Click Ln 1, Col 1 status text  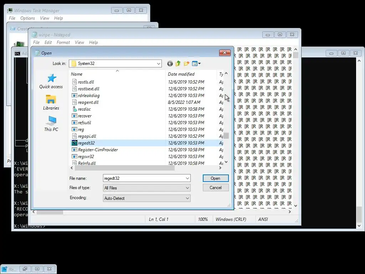[x=159, y=219]
